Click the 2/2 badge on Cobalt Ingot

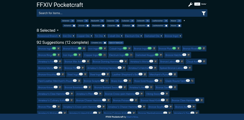coord(125,48)
